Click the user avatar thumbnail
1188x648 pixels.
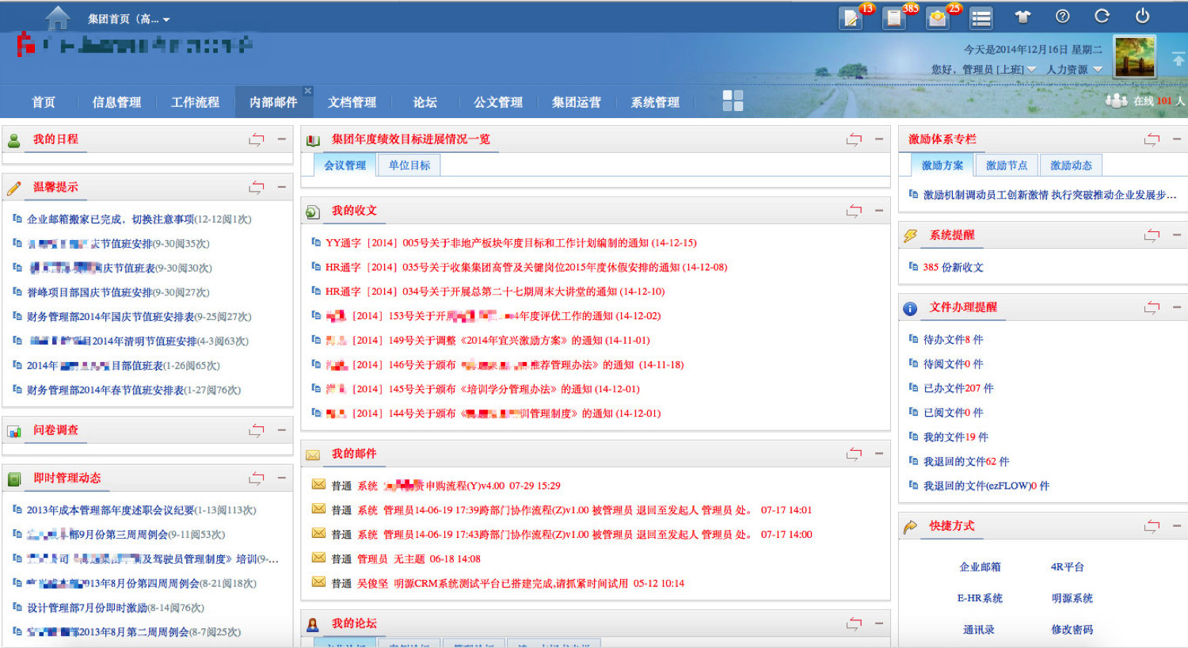point(1134,57)
